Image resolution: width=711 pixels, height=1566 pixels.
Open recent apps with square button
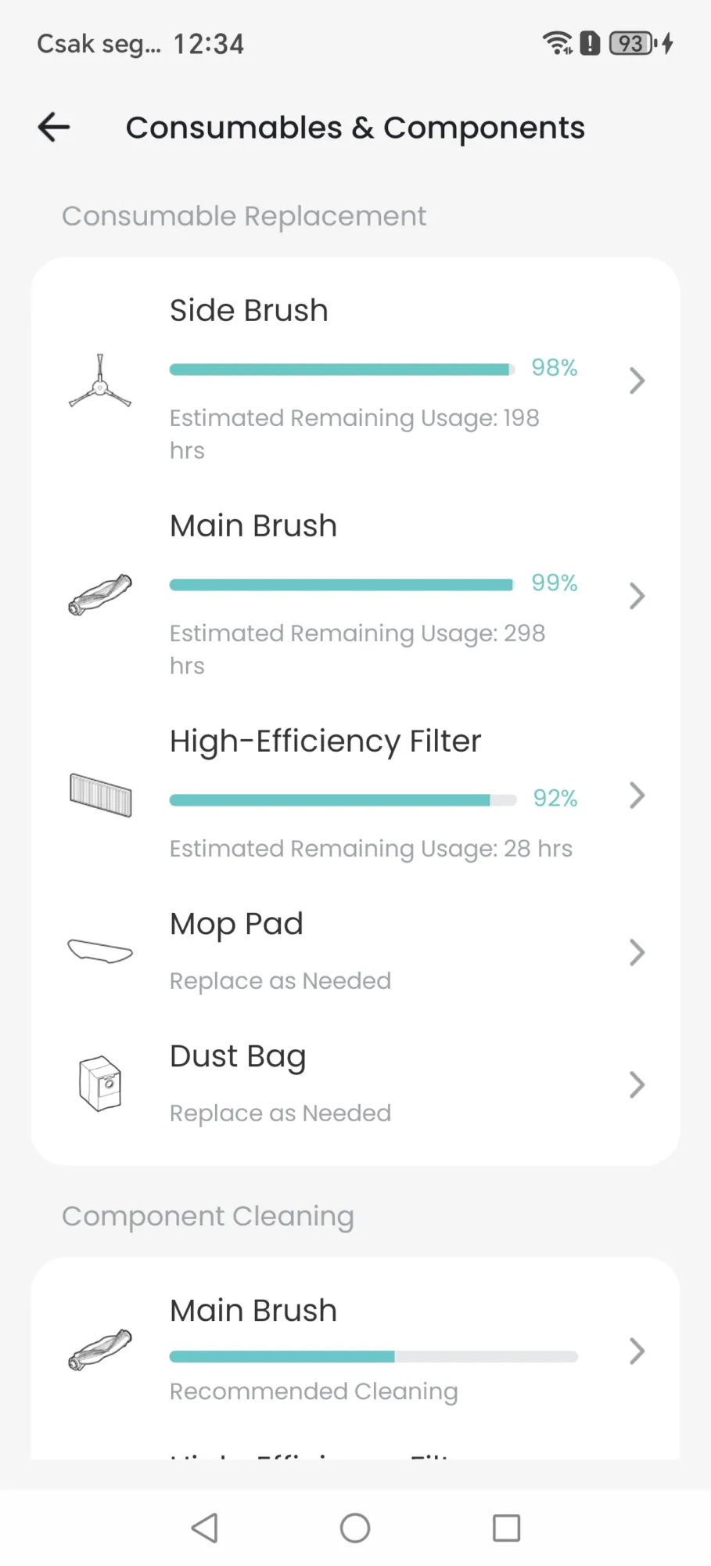coord(506,1528)
